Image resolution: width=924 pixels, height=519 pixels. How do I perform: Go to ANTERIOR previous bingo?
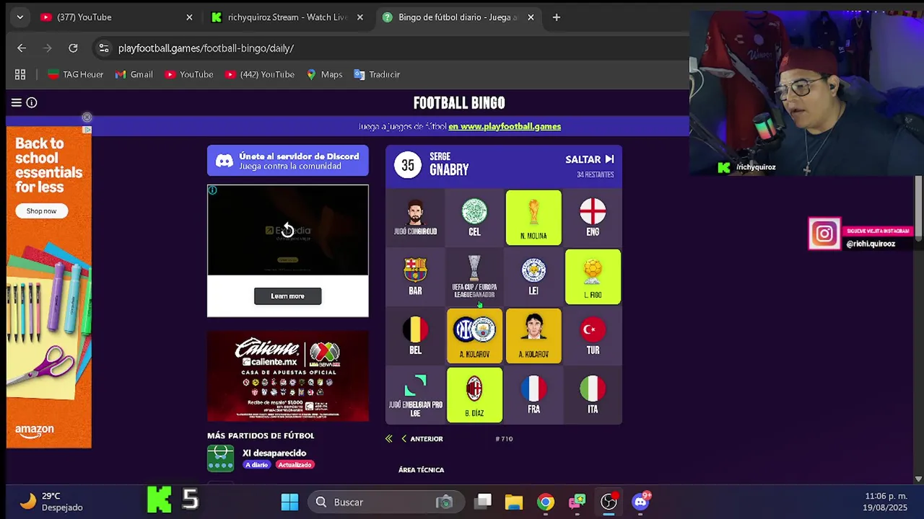(422, 438)
